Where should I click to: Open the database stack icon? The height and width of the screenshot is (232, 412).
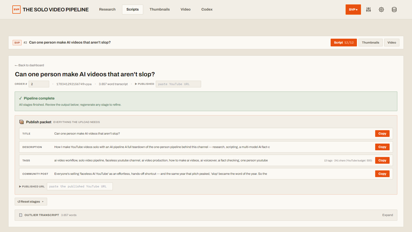coord(394,10)
